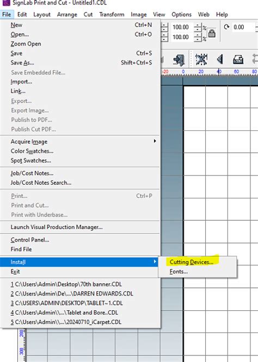Toggle the proportional scale lock icon
This screenshot has height=362, width=258.
click(x=212, y=33)
